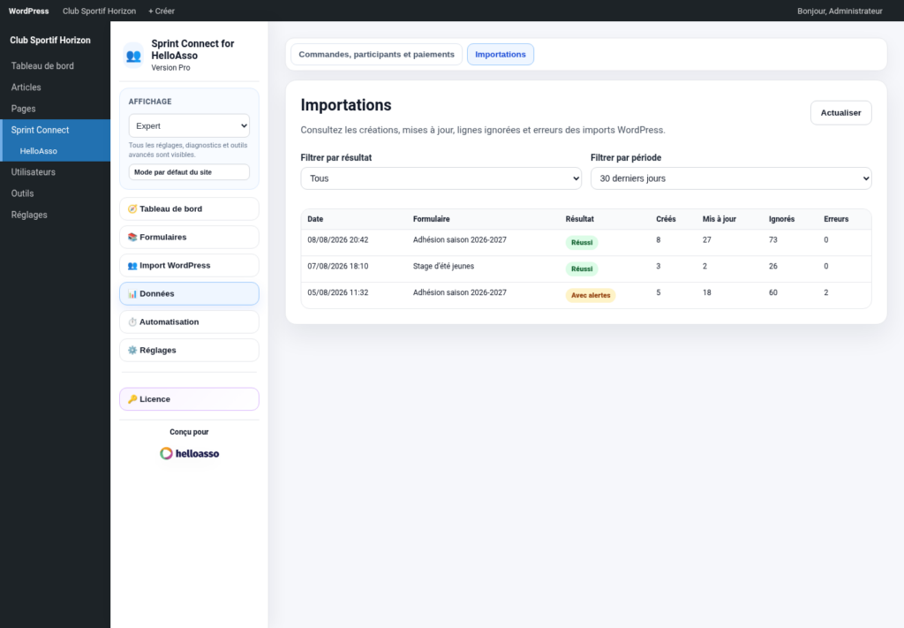Click the Club Sportif Horizon sidebar title
The image size is (904, 628).
pyautogui.click(x=50, y=41)
